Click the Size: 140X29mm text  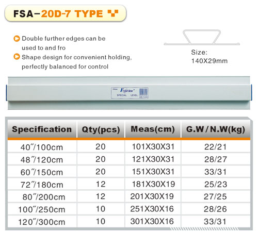[x=209, y=57]
